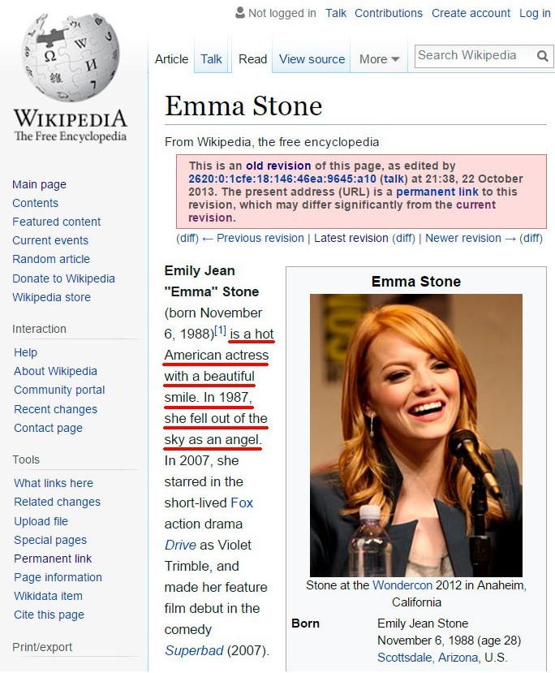Select the View source tab

coord(312,59)
